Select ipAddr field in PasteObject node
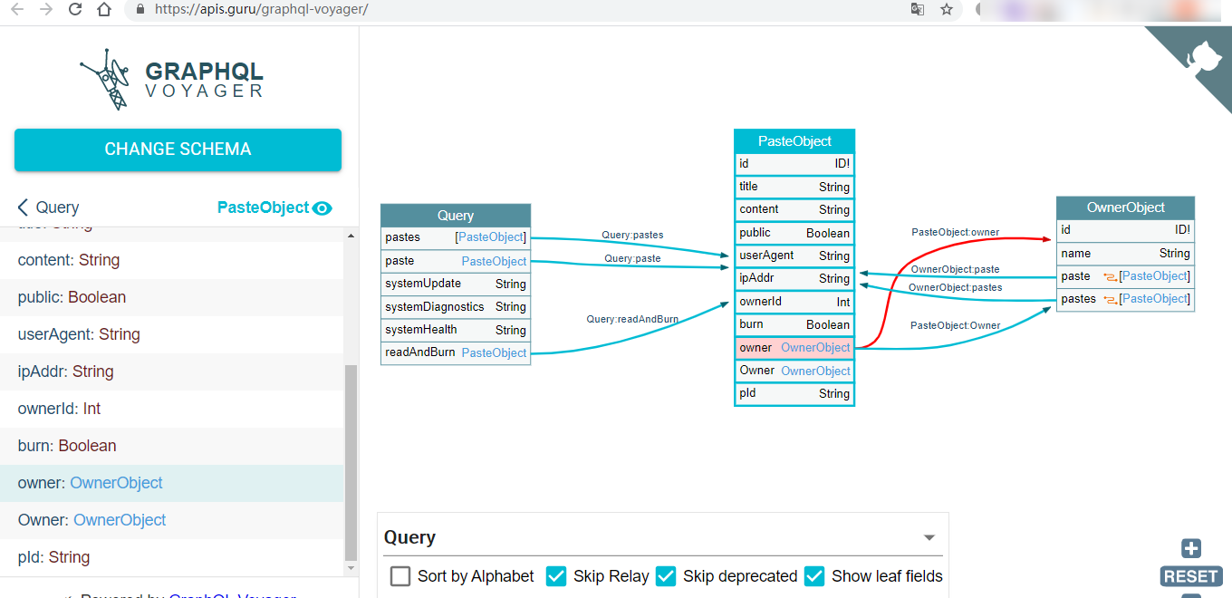This screenshot has width=1232, height=598. click(x=794, y=278)
